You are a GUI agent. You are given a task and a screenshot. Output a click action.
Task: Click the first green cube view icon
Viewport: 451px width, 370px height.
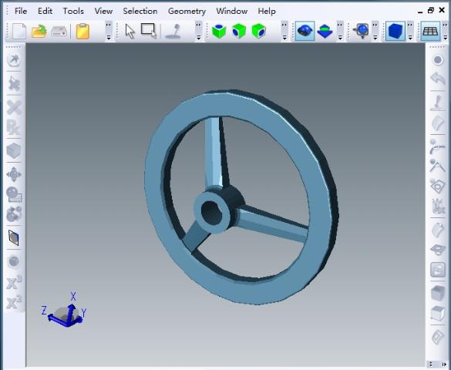(x=219, y=31)
